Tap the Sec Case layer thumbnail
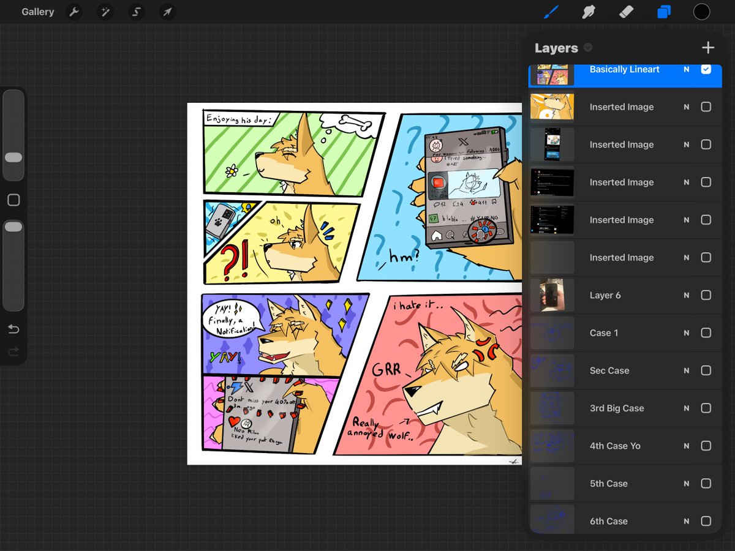This screenshot has width=735, height=551. [552, 370]
